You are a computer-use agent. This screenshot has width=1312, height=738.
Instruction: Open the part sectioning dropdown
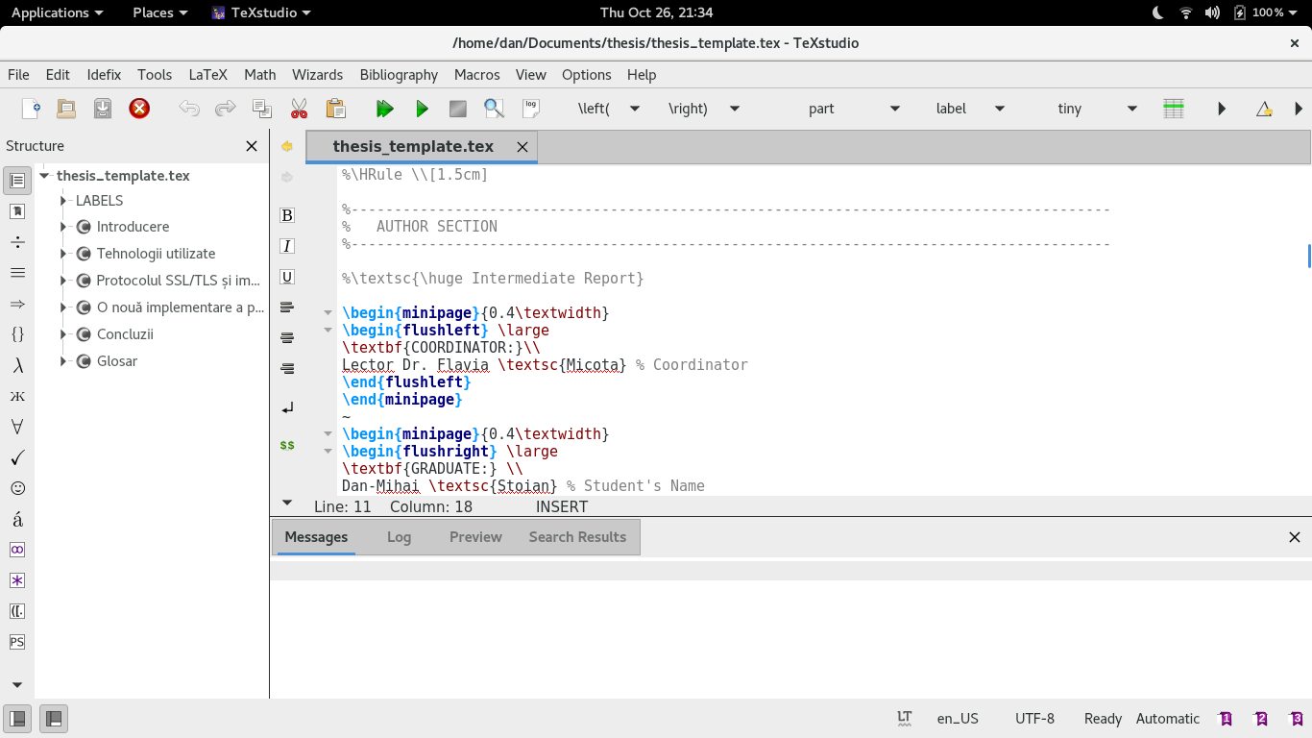coord(854,109)
